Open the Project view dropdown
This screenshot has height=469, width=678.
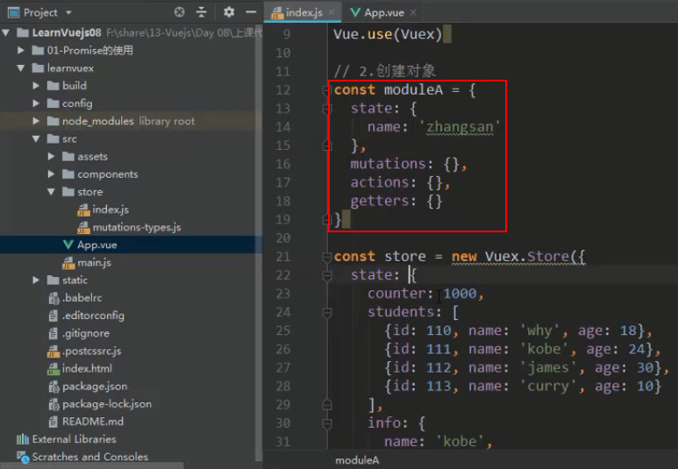tap(68, 13)
